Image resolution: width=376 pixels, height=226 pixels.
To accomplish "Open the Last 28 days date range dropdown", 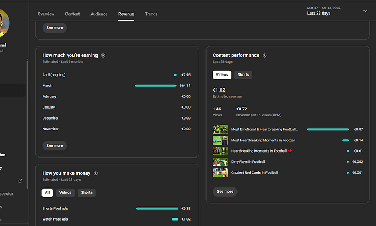I will (x=337, y=11).
